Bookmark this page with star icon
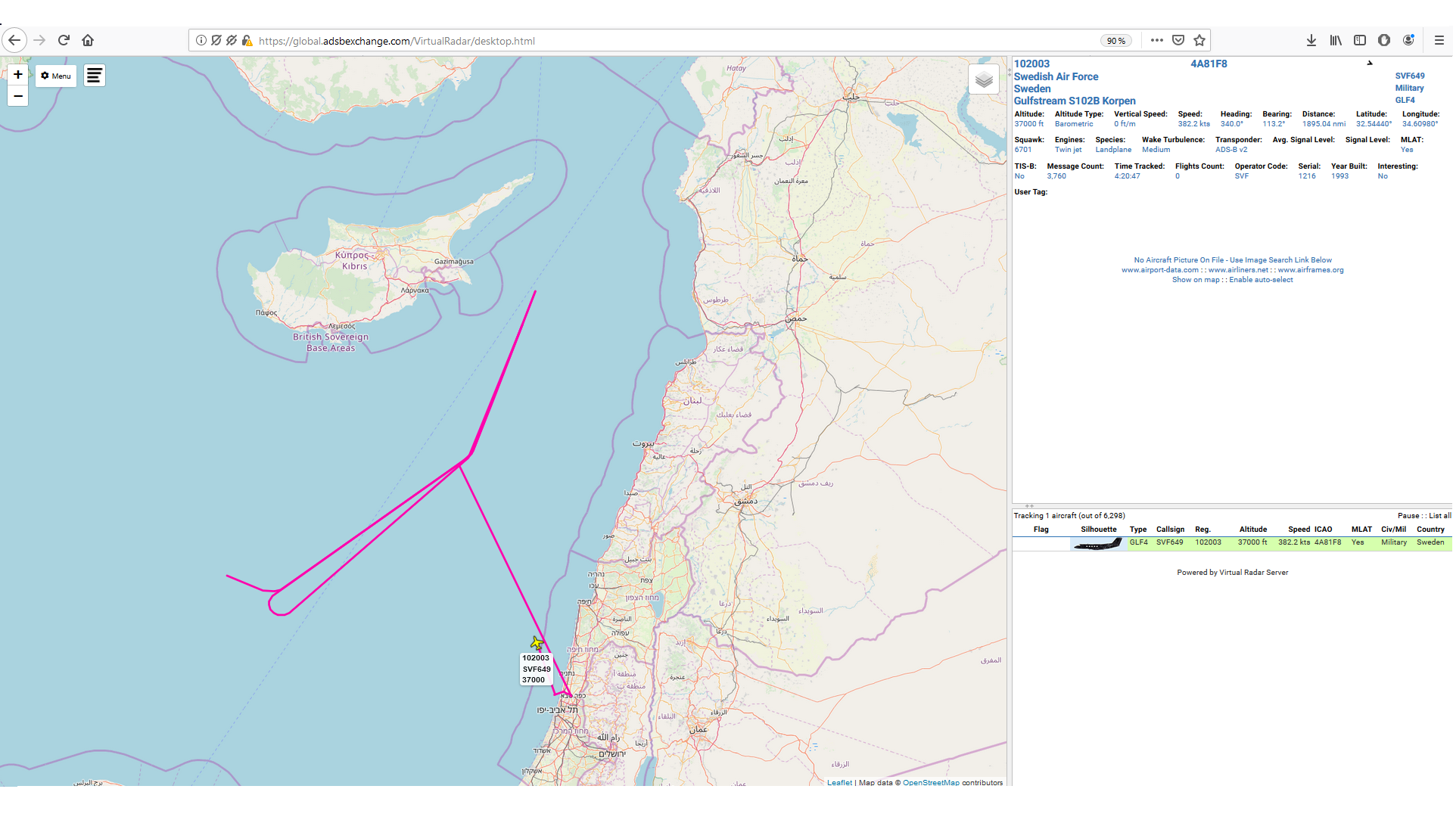Viewport: 1453px width, 817px height. [1199, 40]
